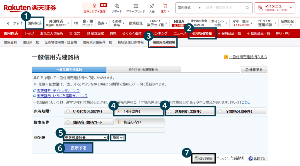Open the 降順 order dropdown
The height and width of the screenshot is (166, 300).
click(x=118, y=138)
